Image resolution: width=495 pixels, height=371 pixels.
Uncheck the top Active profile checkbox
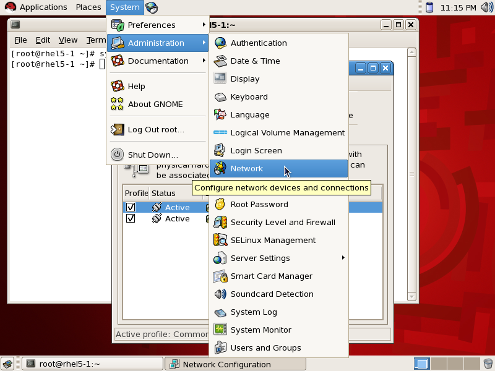tap(130, 207)
